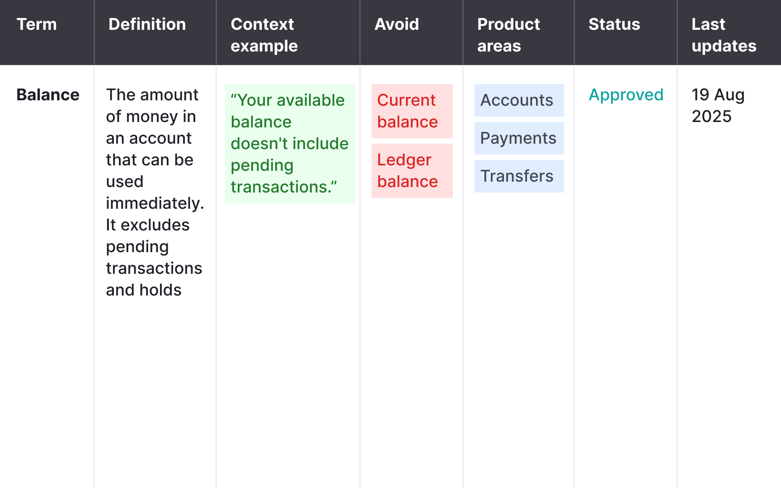Click the Status column header
781x488 pixels.
click(x=614, y=24)
